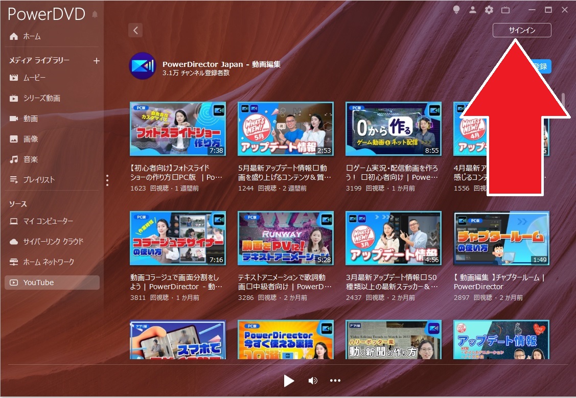576x398 pixels.
Task: Open スマホで video thumbnail
Action: point(178,340)
